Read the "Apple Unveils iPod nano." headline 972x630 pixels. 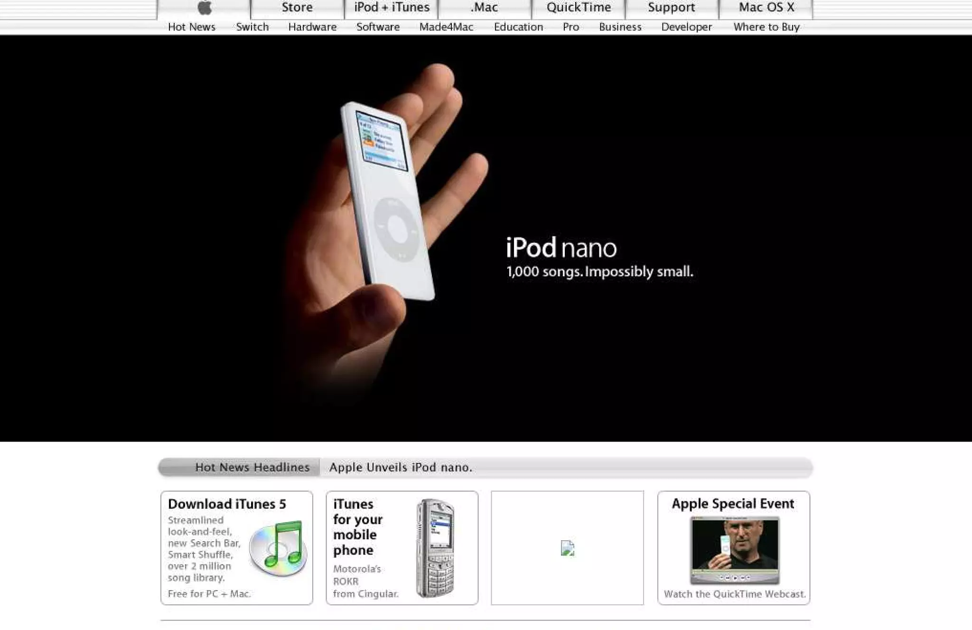(x=401, y=467)
